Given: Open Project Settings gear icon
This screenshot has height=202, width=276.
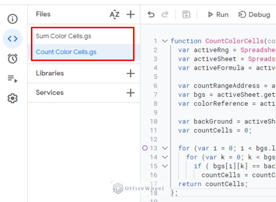Looking at the screenshot, I should coord(13,98).
